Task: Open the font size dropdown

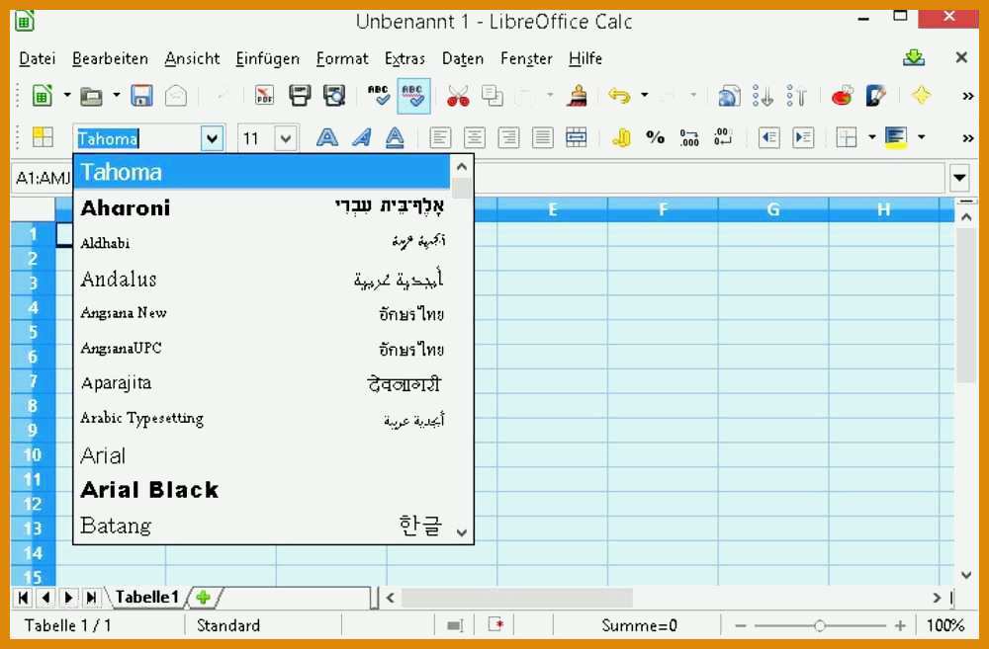Action: pyautogui.click(x=286, y=138)
